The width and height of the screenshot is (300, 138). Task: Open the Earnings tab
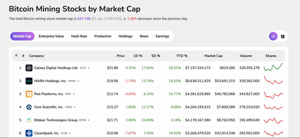click(x=162, y=36)
